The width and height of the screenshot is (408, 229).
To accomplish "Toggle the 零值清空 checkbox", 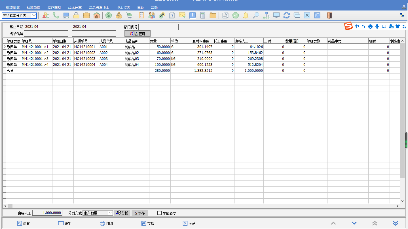I will (160, 213).
